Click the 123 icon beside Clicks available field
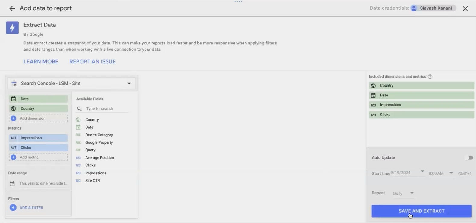Viewport: 476px width, 223px height. pyautogui.click(x=78, y=165)
